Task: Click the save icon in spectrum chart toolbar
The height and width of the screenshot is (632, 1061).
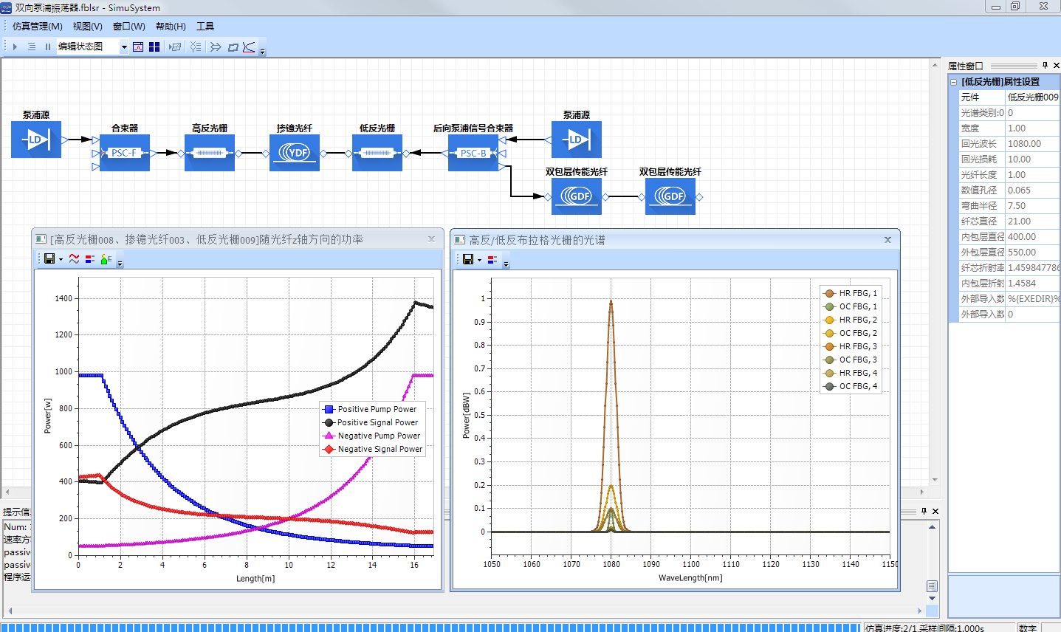Action: [468, 260]
